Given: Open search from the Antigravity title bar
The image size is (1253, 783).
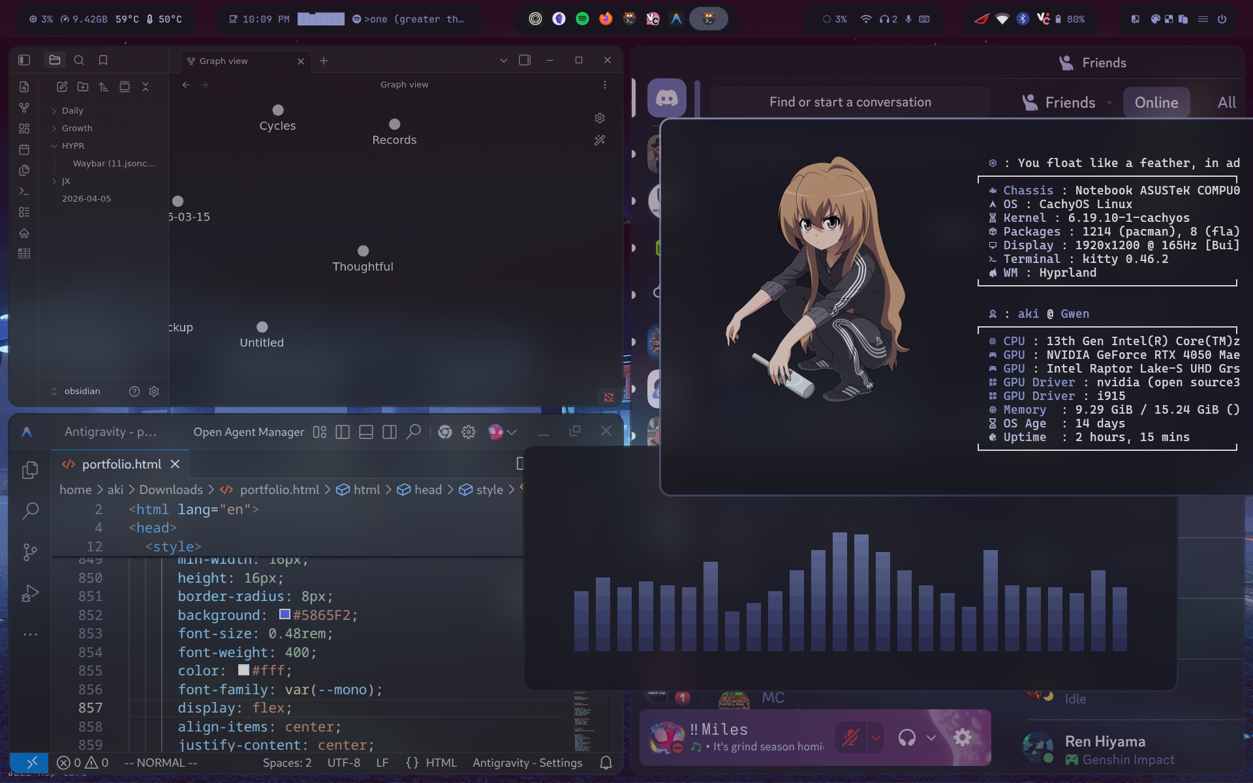Looking at the screenshot, I should click(414, 431).
